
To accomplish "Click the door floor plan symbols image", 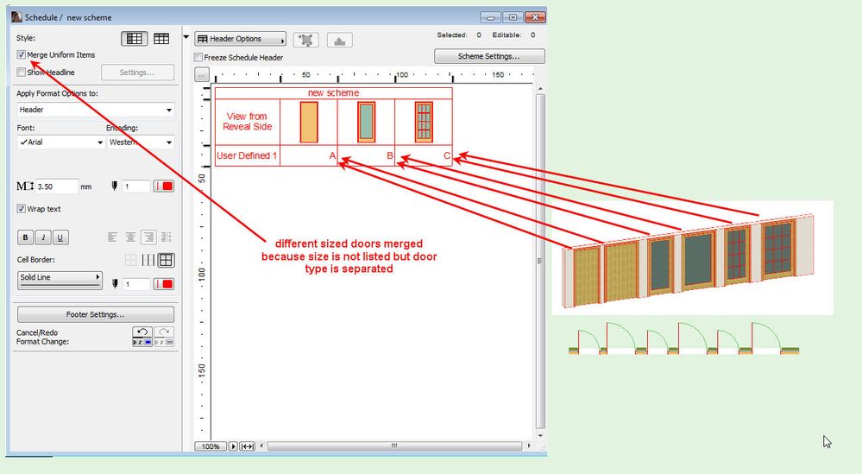I will pos(684,338).
